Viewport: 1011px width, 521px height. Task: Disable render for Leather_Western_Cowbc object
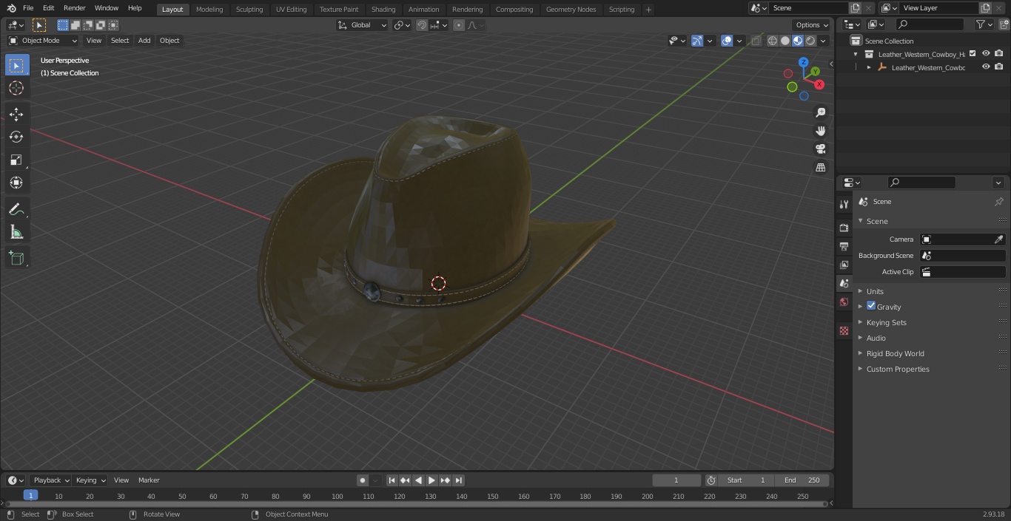(x=998, y=67)
